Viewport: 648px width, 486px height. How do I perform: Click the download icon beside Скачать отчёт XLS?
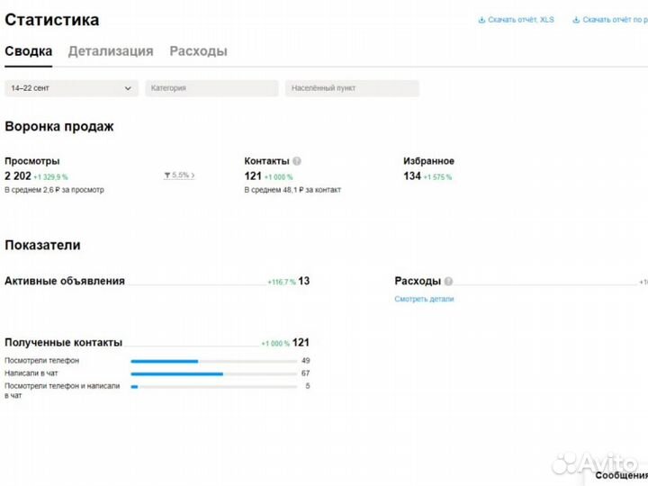(x=481, y=20)
